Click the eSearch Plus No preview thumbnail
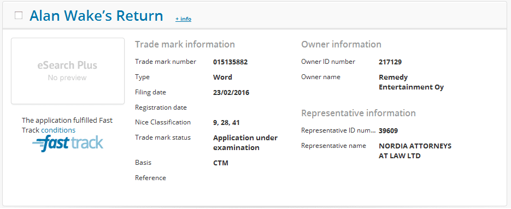This screenshot has width=511, height=209. coord(68,71)
